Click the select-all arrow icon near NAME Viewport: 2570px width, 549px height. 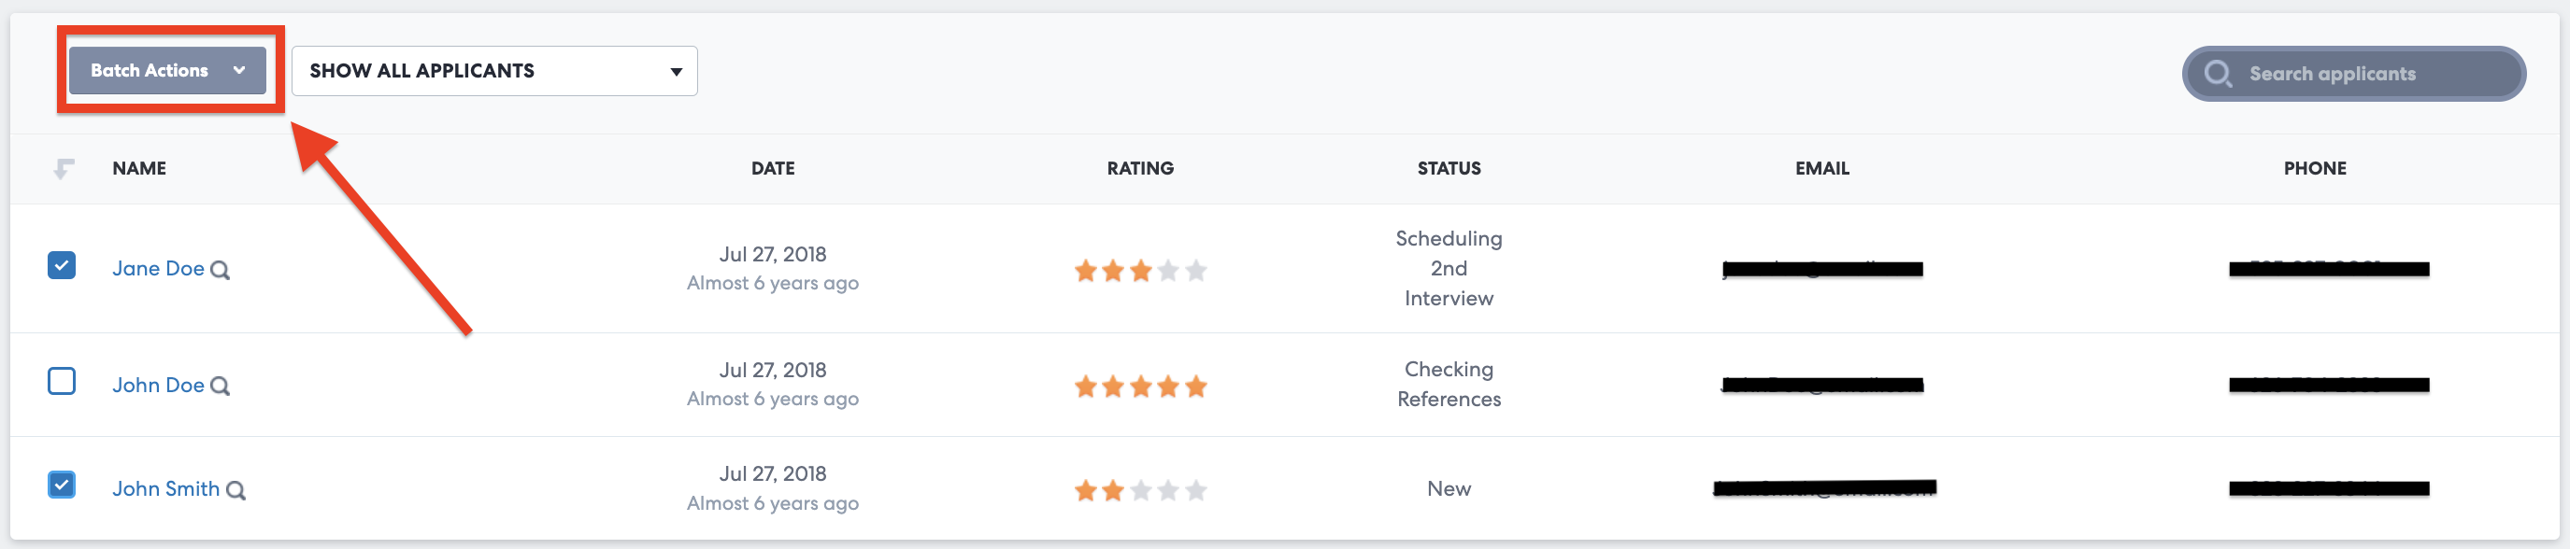coord(64,168)
